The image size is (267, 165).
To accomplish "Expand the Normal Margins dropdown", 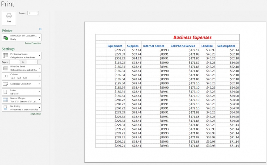I will [39, 100].
